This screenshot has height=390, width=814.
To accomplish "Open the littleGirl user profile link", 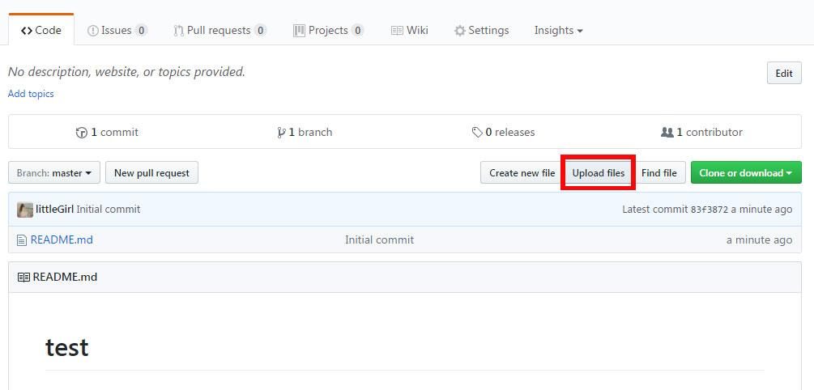I will coord(54,210).
